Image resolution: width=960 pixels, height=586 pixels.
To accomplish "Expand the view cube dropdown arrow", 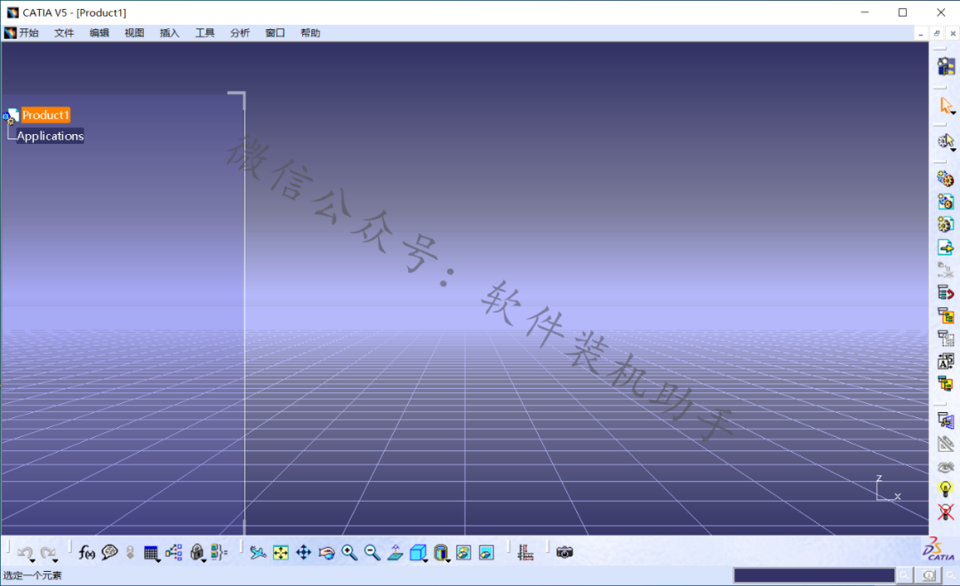I will click(x=426, y=559).
